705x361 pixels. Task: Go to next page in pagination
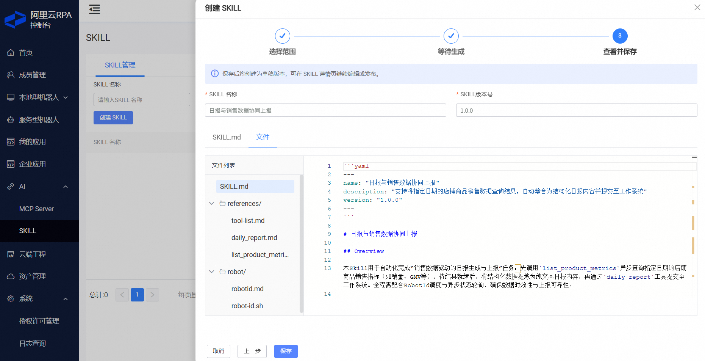click(152, 295)
